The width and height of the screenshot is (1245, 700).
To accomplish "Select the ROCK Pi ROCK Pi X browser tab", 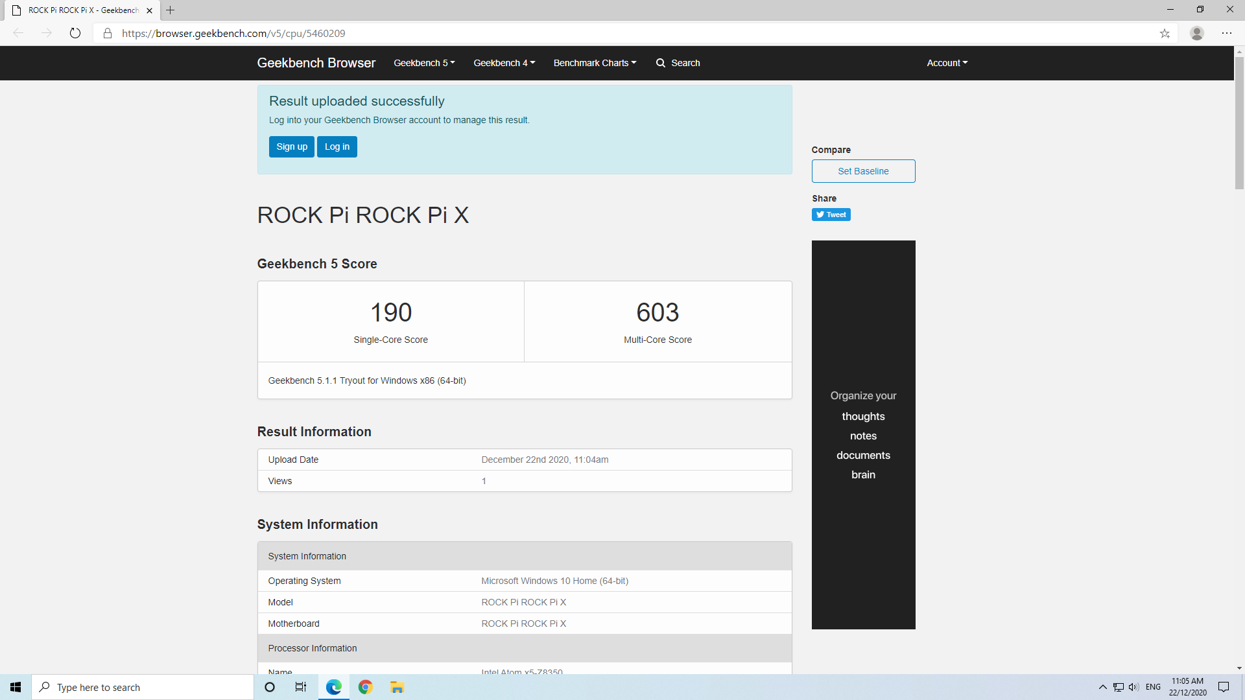I will click(83, 10).
